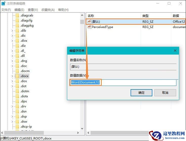
Task: Select the (默认) value name
Action: pyautogui.click(x=96, y=21)
